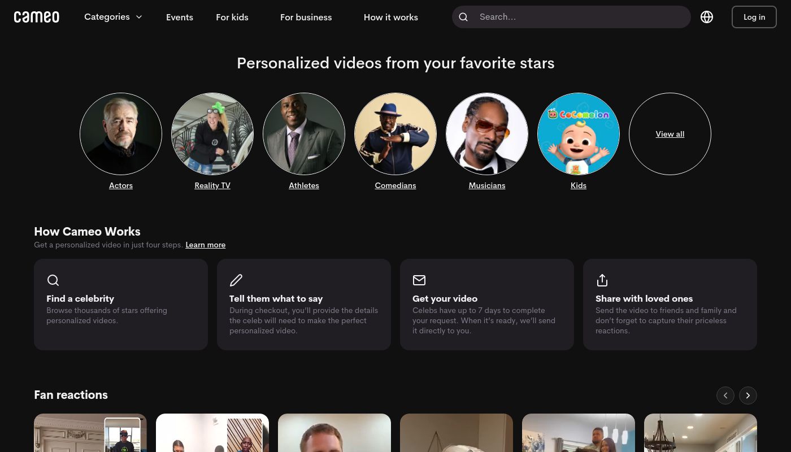
Task: Open the language globe selector
Action: pyautogui.click(x=707, y=17)
